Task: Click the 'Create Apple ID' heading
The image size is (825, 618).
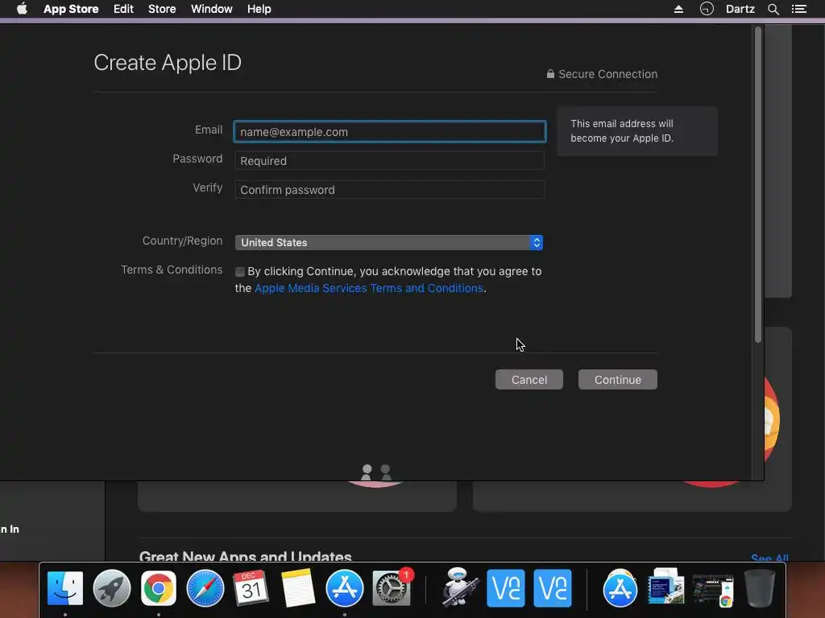Action: [x=168, y=63]
